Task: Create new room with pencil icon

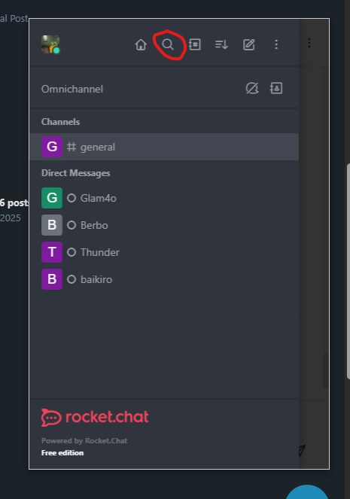Action: pyautogui.click(x=249, y=44)
